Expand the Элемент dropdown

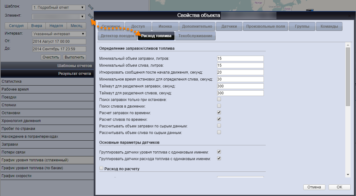pyautogui.click(x=59, y=16)
